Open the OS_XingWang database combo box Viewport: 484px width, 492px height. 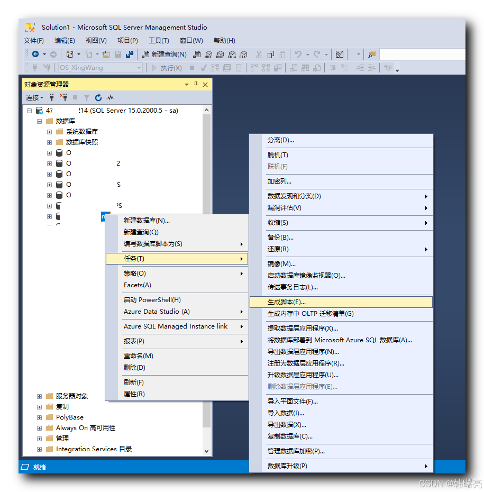tap(101, 68)
